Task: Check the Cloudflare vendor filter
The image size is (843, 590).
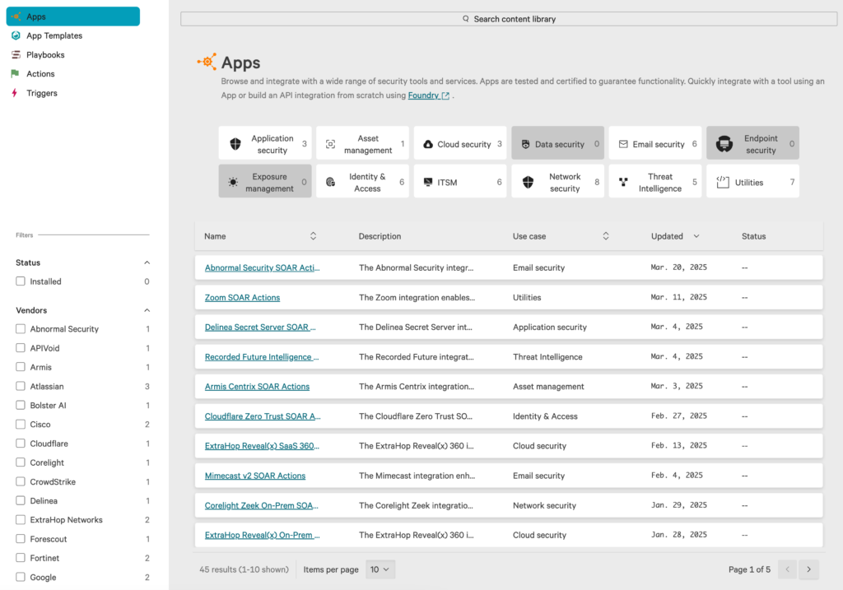Action: click(x=21, y=444)
